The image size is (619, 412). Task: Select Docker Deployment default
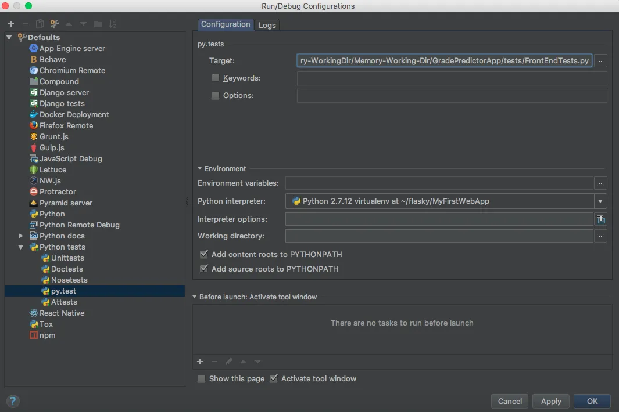[74, 115]
